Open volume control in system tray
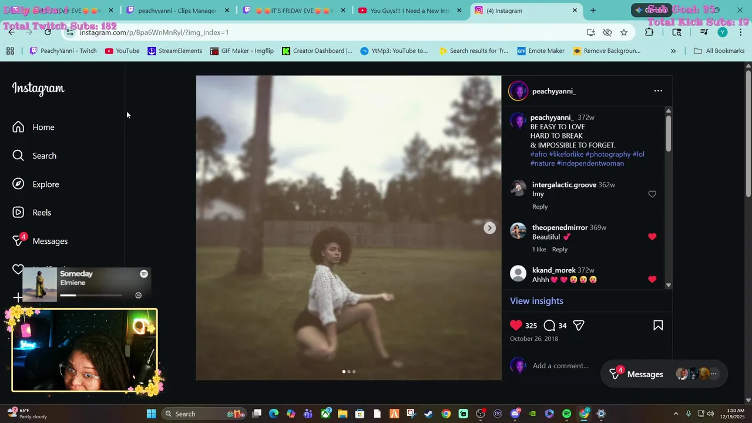 coord(710,414)
